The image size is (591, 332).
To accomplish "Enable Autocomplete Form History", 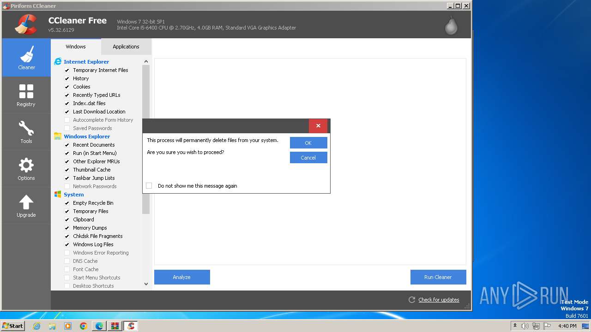I will pyautogui.click(x=67, y=120).
